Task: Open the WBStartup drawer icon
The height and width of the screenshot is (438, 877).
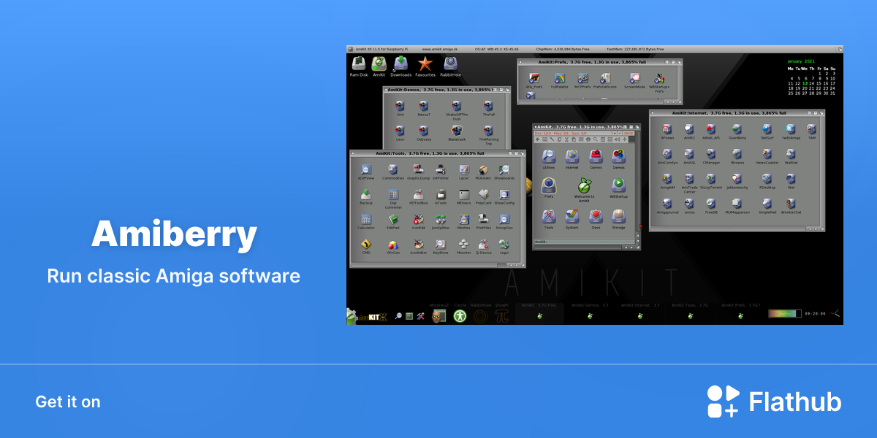Action: 618,188
